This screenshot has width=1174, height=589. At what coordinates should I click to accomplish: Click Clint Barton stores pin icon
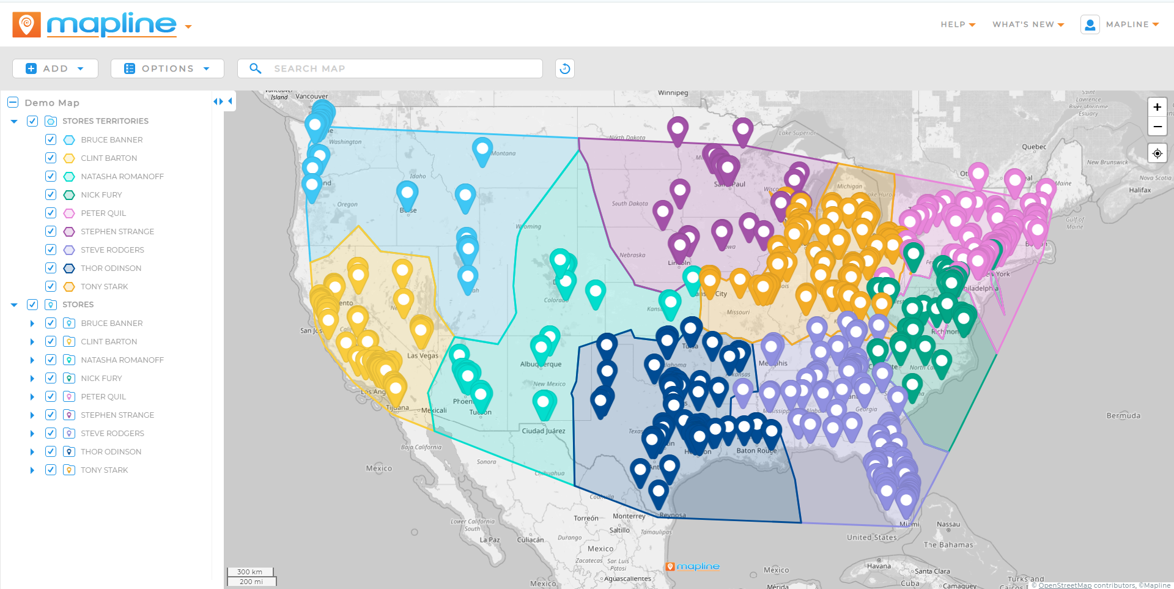pos(69,341)
